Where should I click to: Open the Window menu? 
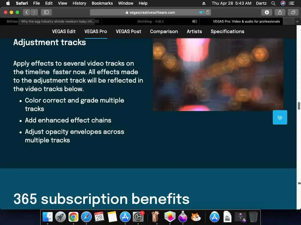(x=126, y=3)
